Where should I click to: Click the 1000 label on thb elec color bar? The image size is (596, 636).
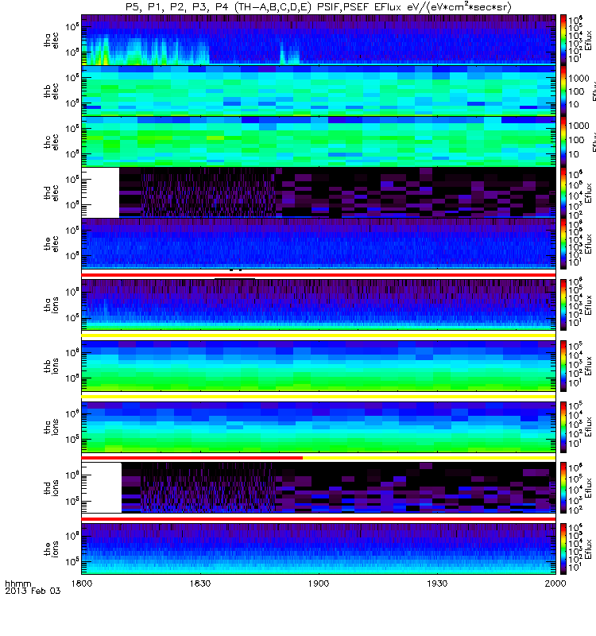(579, 78)
